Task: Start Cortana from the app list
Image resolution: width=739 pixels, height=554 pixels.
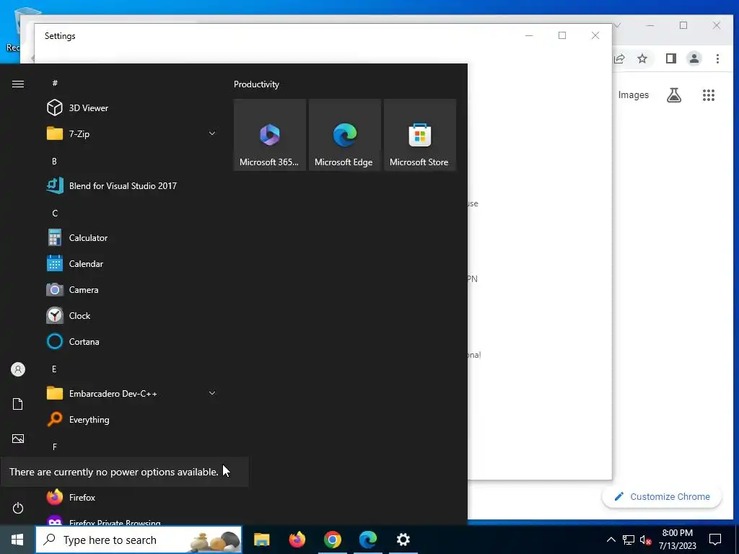Action: click(132, 341)
